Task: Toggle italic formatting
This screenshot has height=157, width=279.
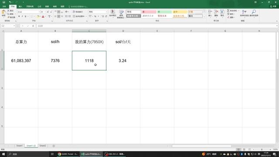Action: click(x=22, y=17)
